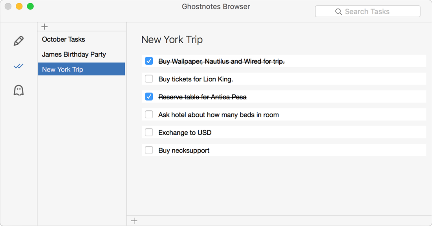Add a new list with the plus above October Tasks
The width and height of the screenshot is (432, 226).
[44, 26]
